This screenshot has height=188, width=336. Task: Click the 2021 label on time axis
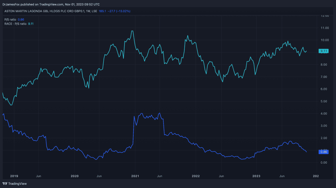point(135,176)
